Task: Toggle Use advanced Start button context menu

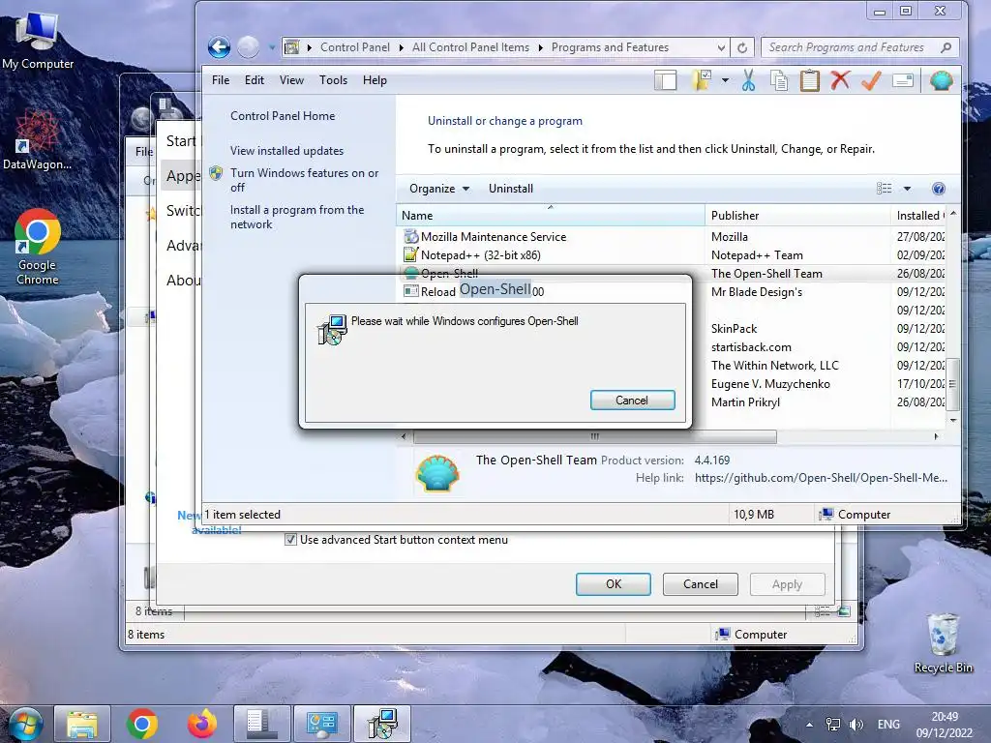Action: (x=290, y=540)
